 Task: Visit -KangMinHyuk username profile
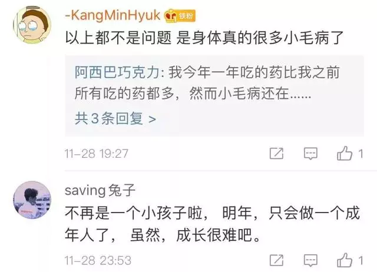point(113,15)
